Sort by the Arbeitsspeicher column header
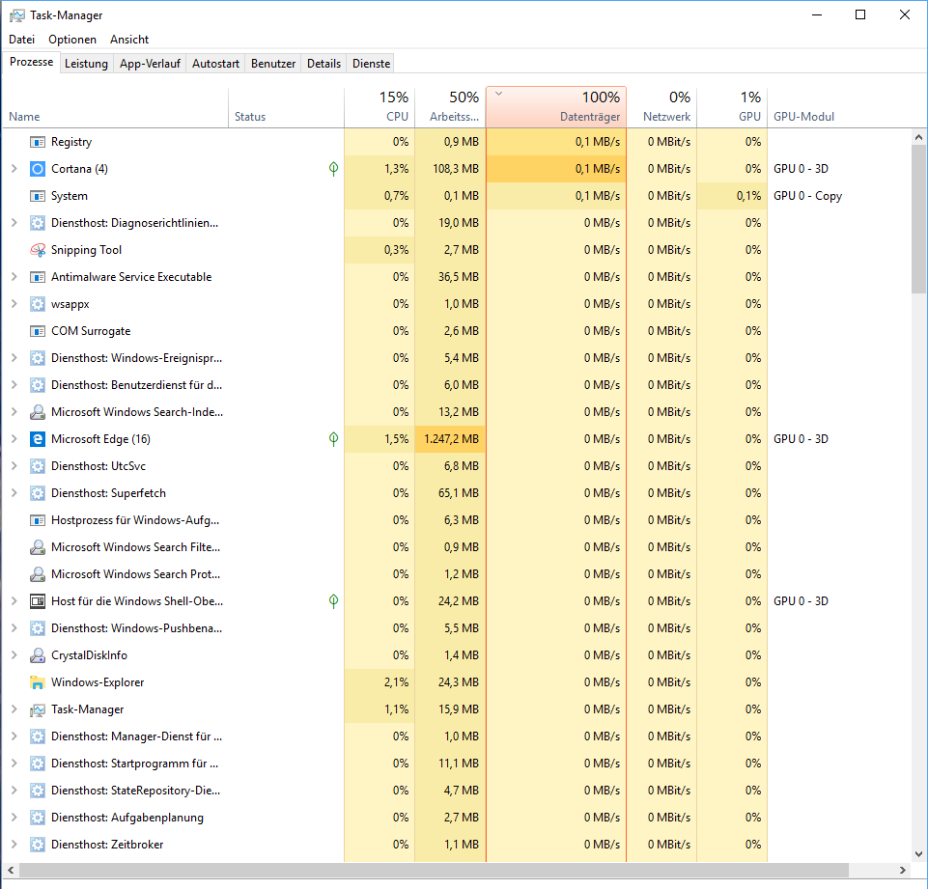Screen dimensions: 928x889 (450, 107)
